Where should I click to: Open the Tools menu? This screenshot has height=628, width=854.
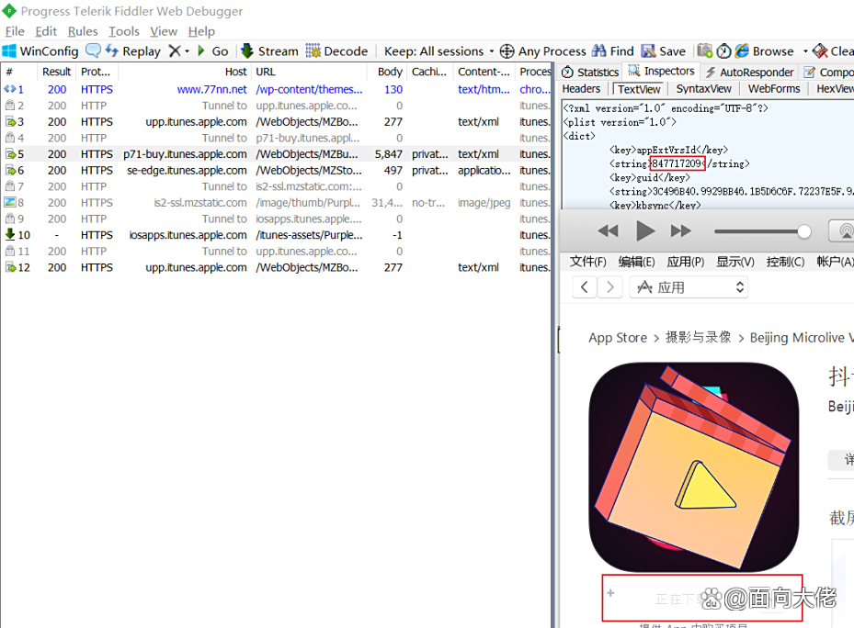click(x=124, y=31)
